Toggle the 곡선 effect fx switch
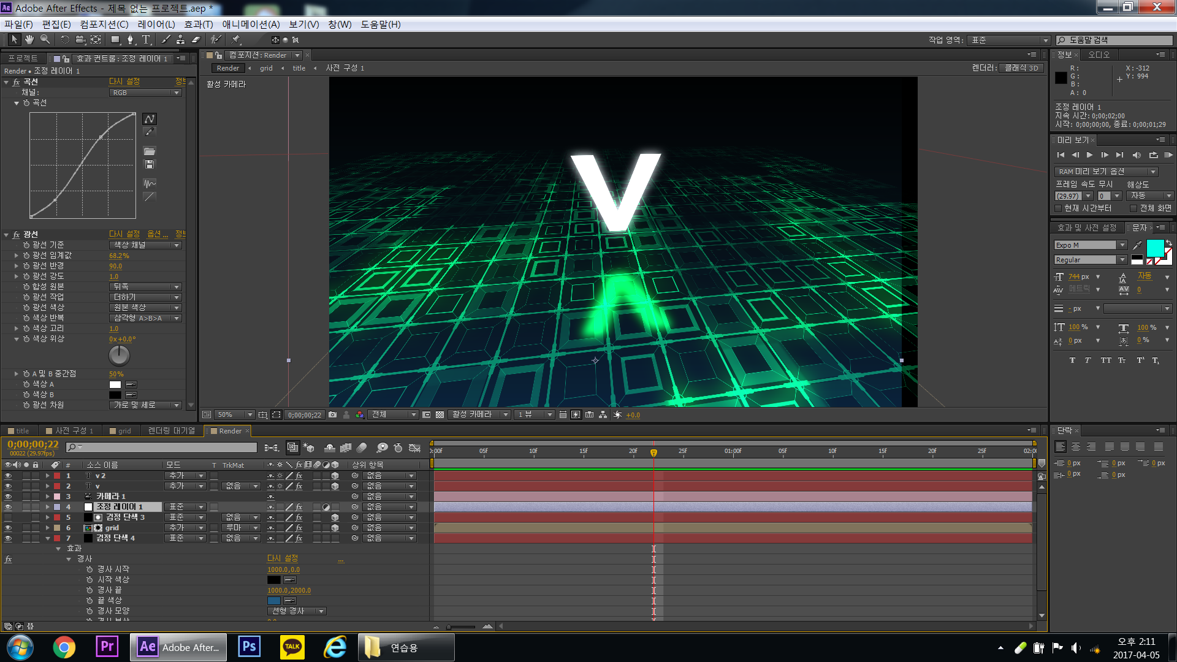 (16, 82)
